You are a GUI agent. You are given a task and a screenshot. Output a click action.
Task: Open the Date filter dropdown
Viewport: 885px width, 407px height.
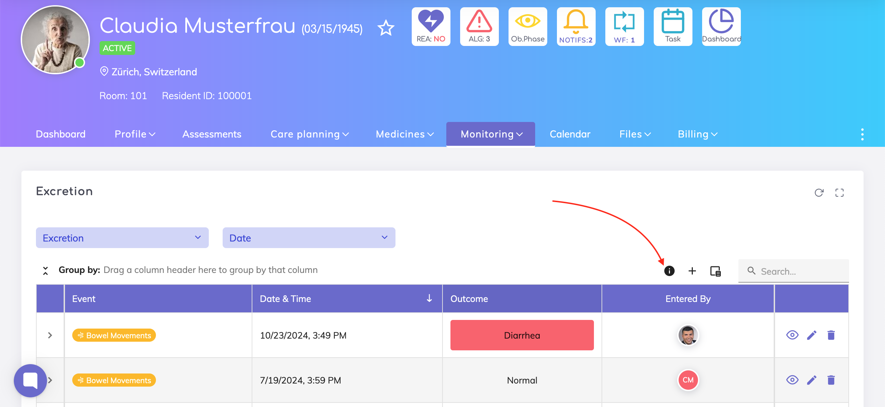point(309,238)
